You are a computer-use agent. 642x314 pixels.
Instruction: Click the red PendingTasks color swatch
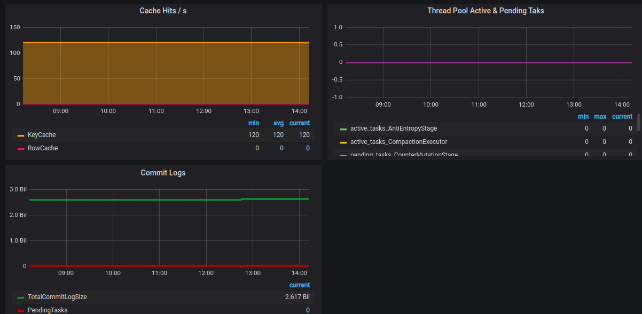[x=21, y=311]
